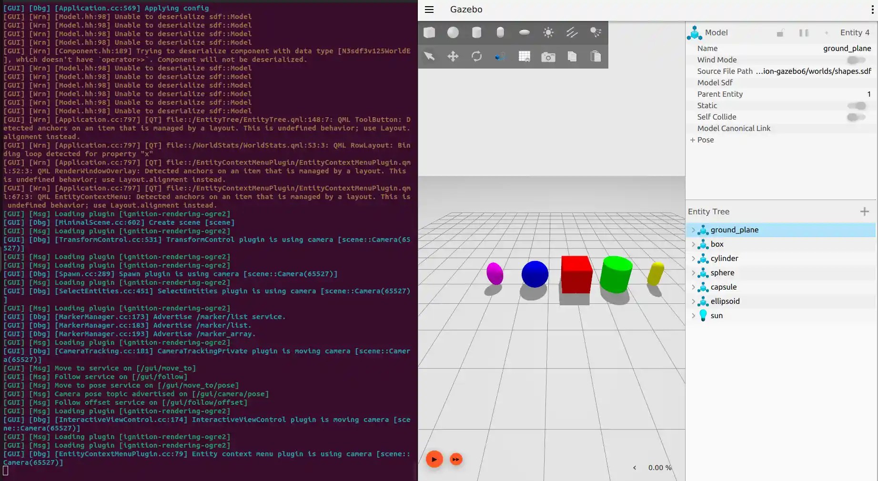Click the Entity Tree panel title
Screen dimensions: 878x481
tap(708, 211)
